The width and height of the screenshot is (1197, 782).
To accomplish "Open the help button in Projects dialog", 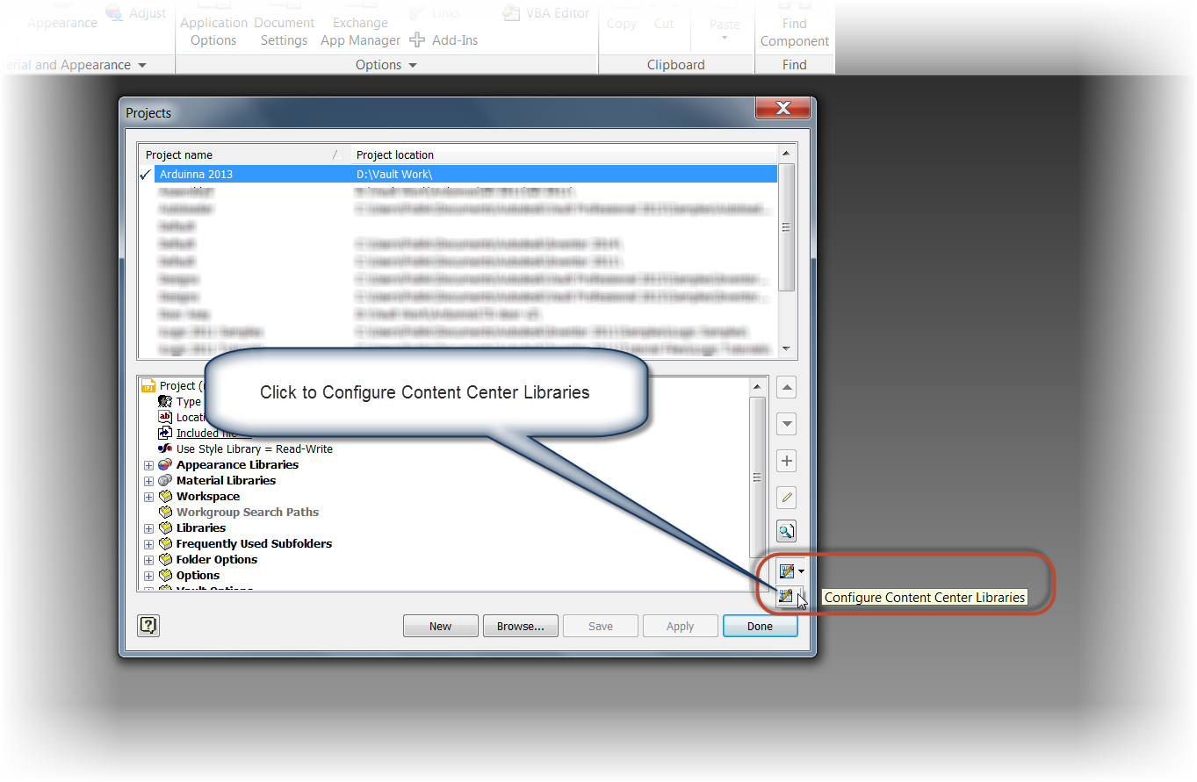I will [x=148, y=626].
